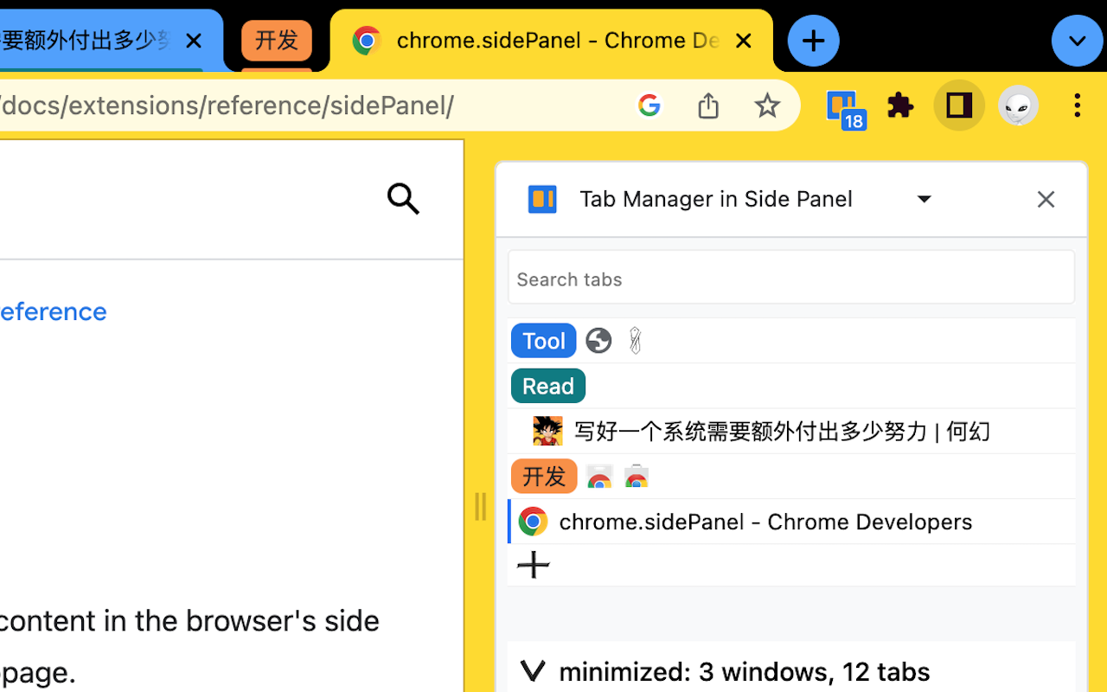Viewport: 1107px width, 692px height.
Task: Open the tab search chevron on the tab strip
Action: (1077, 41)
